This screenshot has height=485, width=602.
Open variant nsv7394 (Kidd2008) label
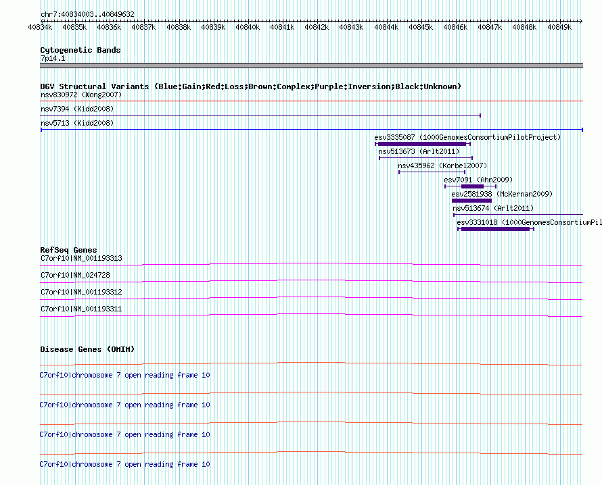(77, 109)
